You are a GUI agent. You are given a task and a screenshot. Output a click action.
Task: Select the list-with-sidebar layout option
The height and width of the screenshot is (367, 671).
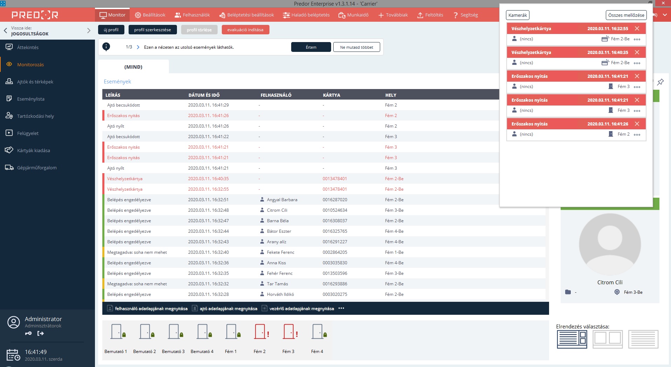[572, 339]
